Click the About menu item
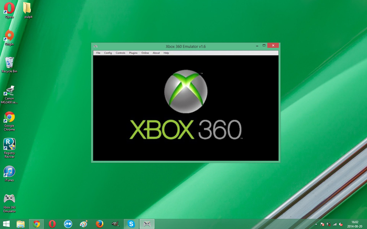 (156, 53)
